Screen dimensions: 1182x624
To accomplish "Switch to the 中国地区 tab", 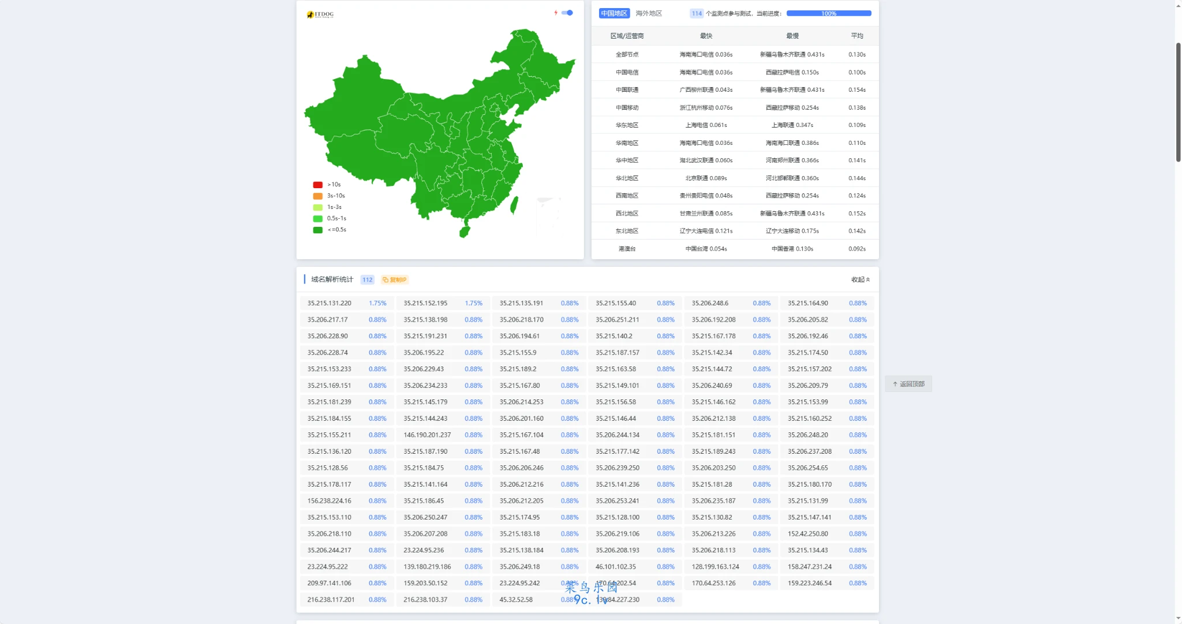I will pyautogui.click(x=614, y=13).
